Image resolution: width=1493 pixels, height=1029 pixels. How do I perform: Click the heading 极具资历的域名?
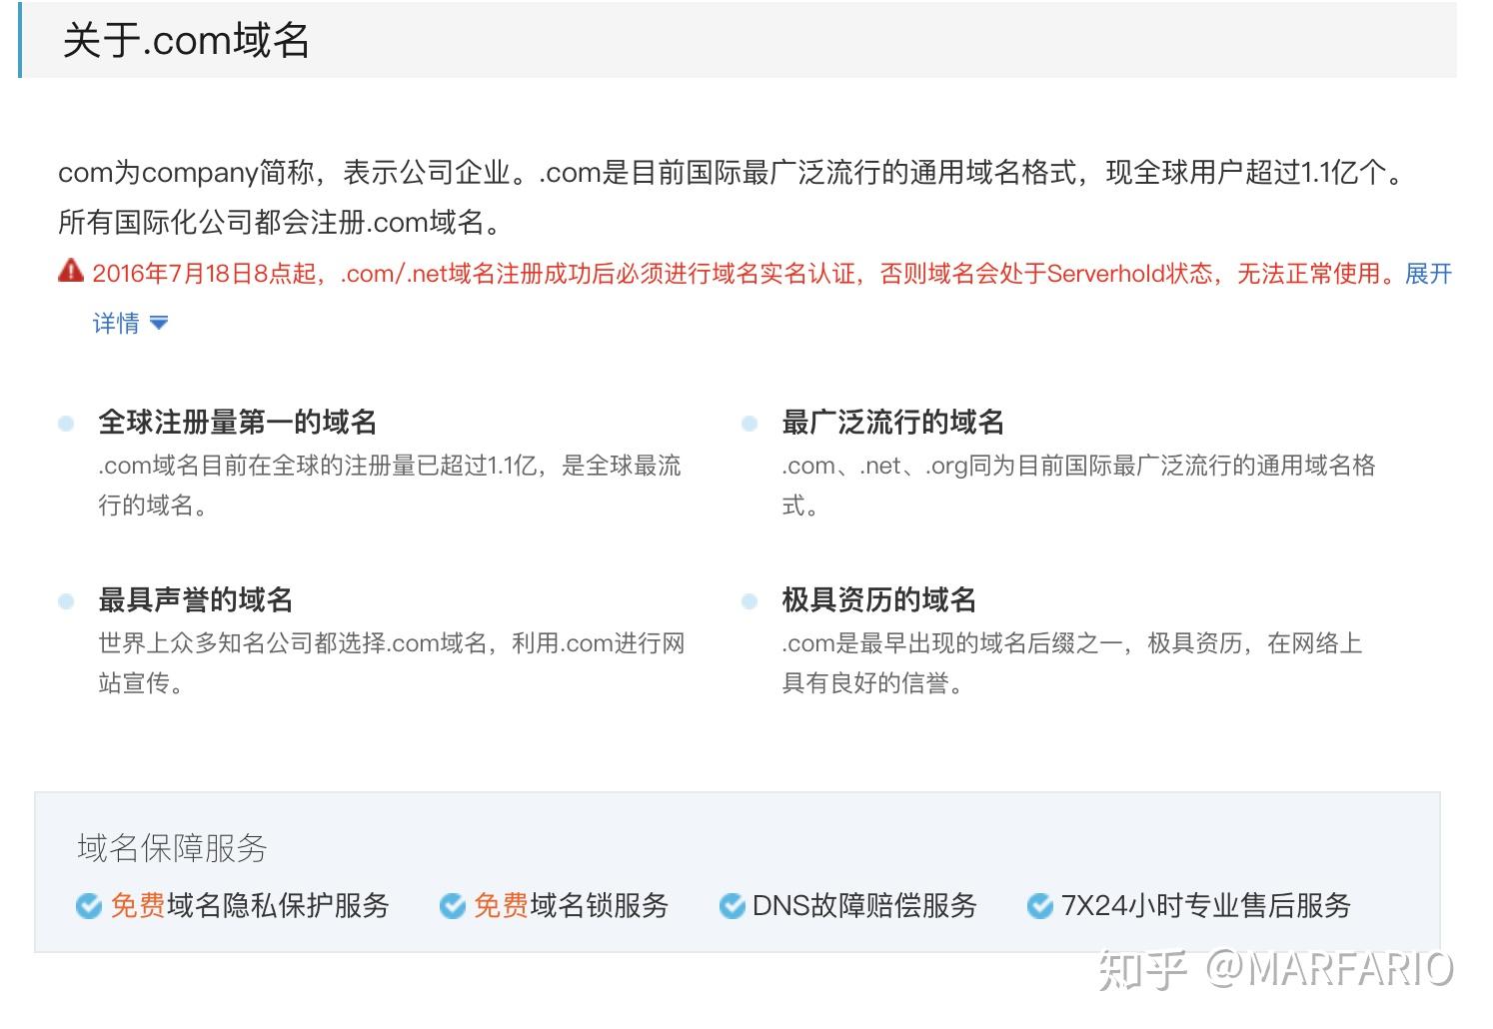coord(879,600)
